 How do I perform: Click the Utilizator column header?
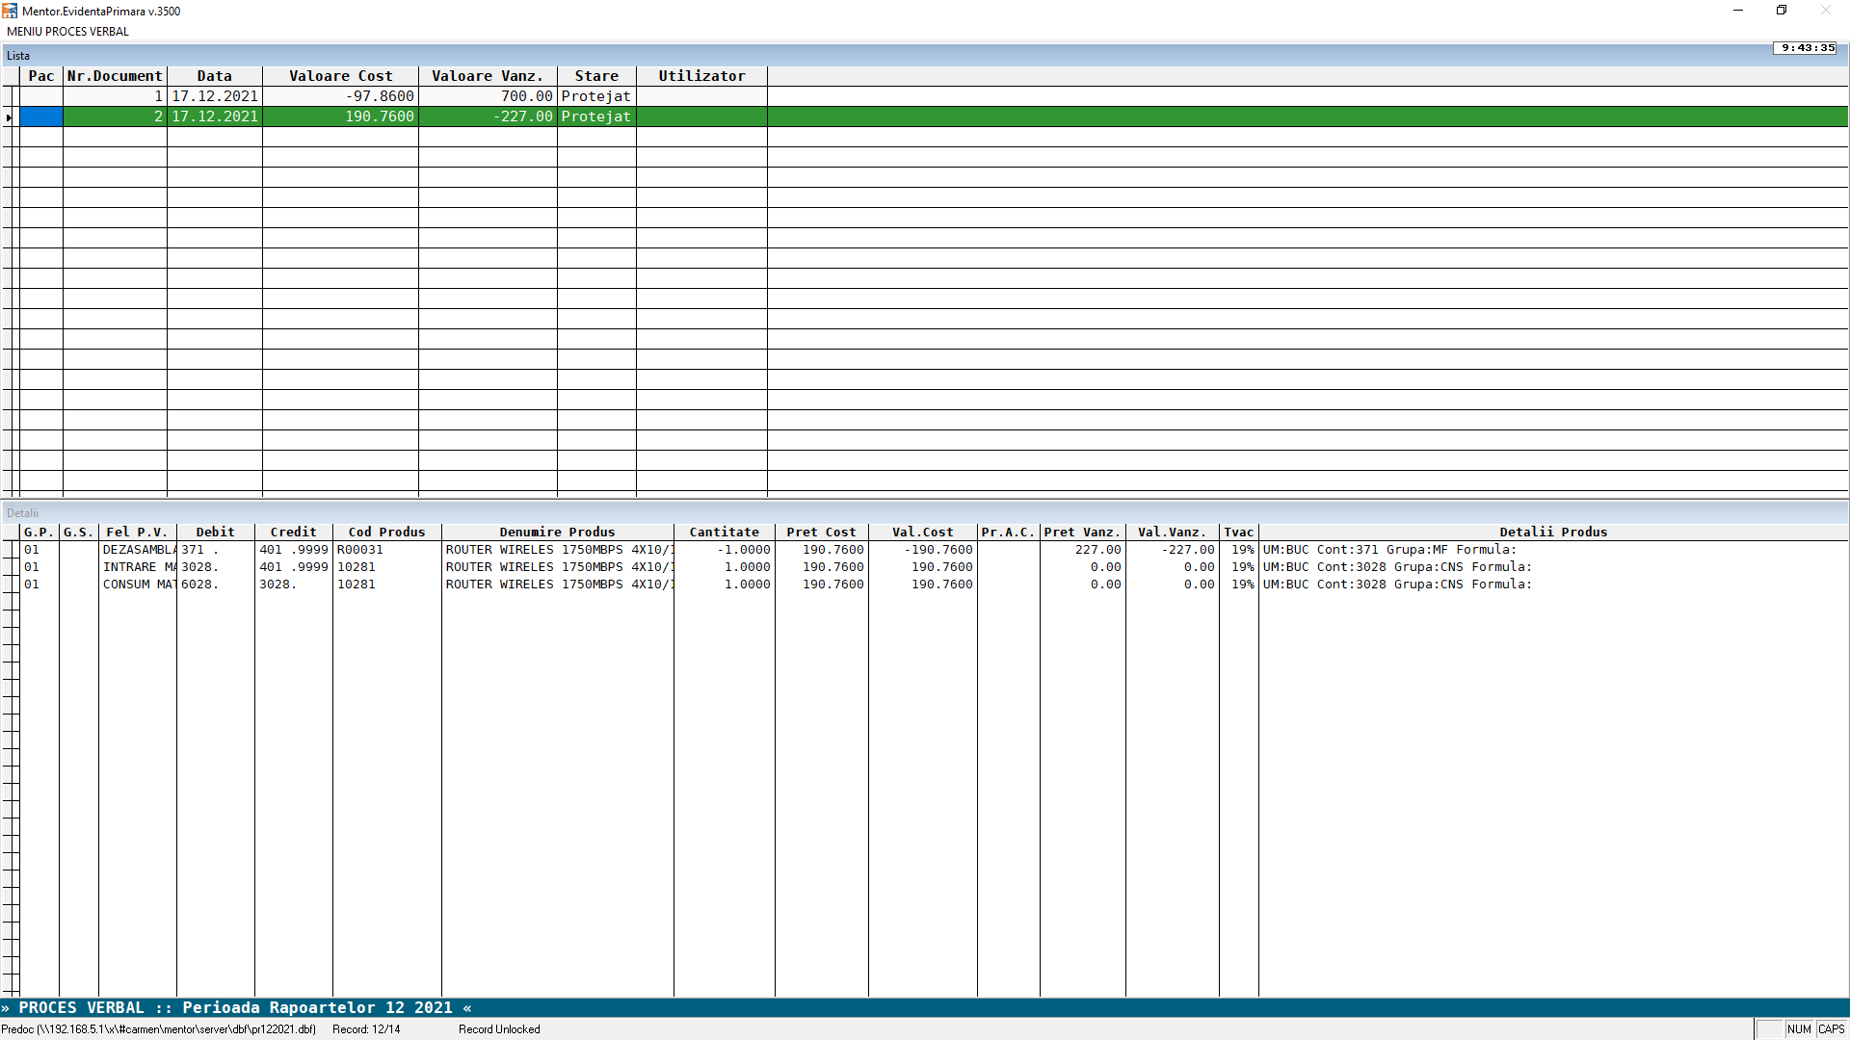point(701,76)
